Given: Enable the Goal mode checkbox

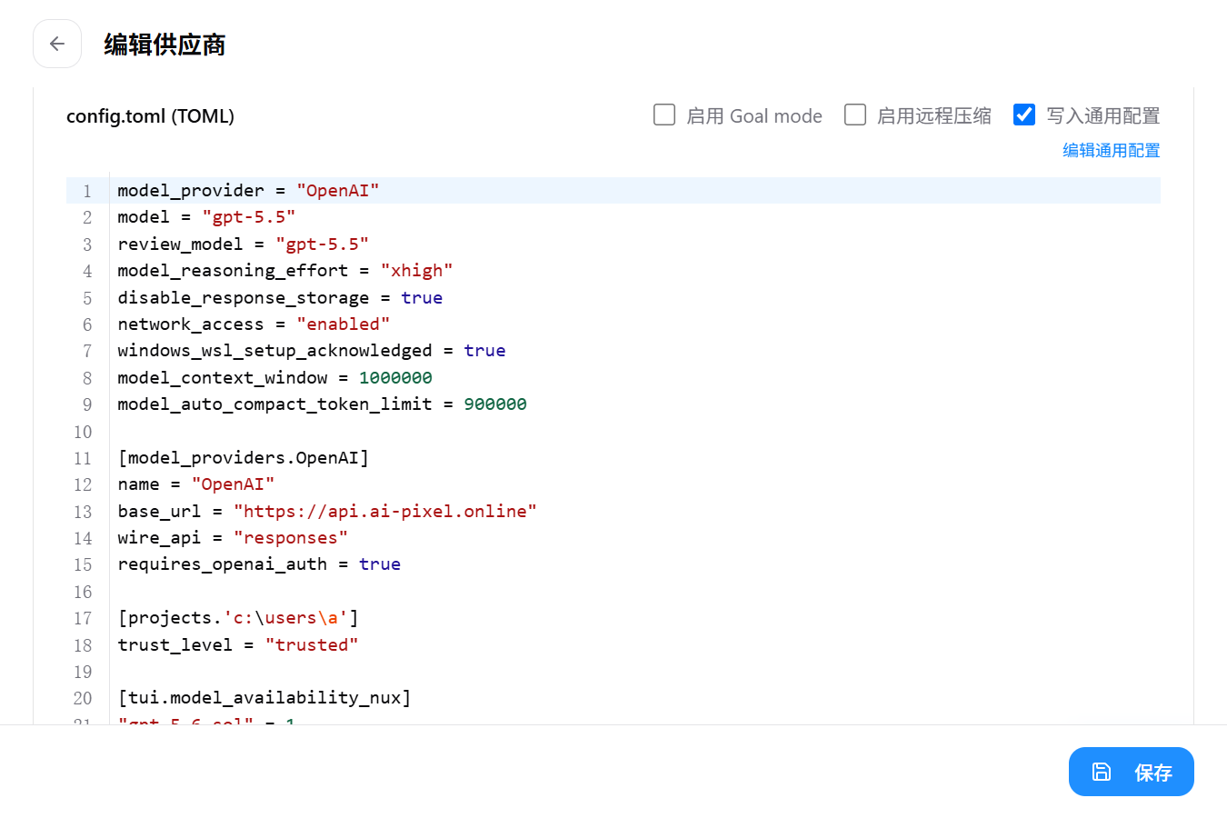Looking at the screenshot, I should [x=664, y=115].
